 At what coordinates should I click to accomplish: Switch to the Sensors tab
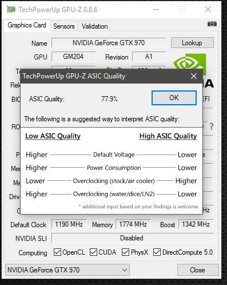[x=64, y=26]
